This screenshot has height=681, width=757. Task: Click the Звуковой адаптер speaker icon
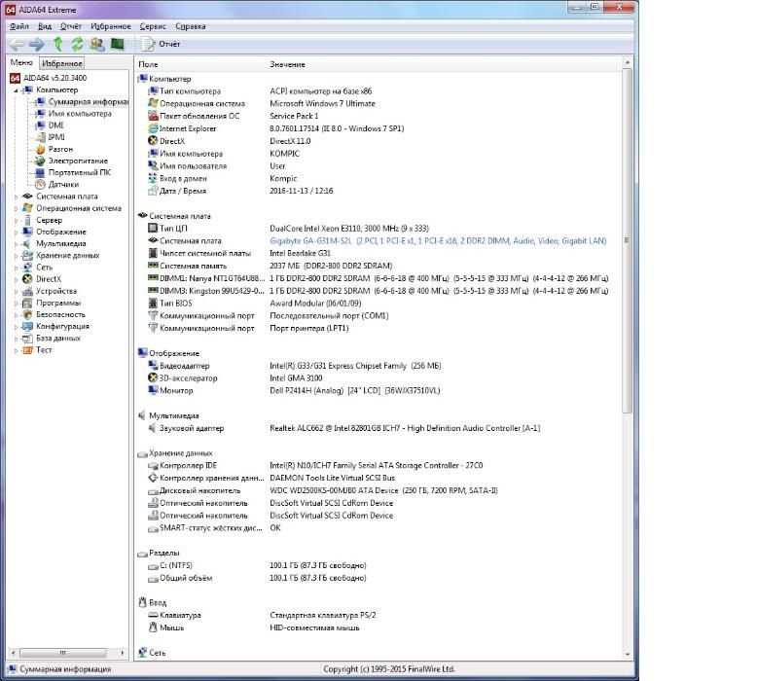pos(153,428)
